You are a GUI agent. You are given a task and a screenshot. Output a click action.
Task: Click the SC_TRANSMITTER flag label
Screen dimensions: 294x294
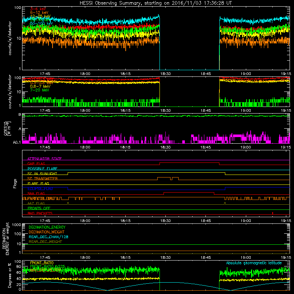[x=42, y=179]
